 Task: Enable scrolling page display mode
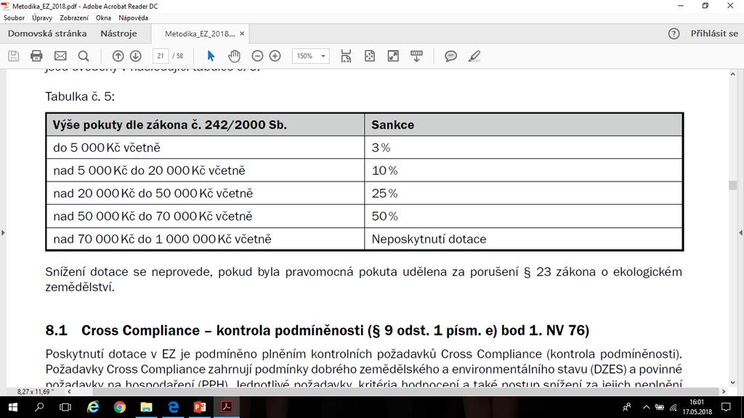[x=346, y=56]
